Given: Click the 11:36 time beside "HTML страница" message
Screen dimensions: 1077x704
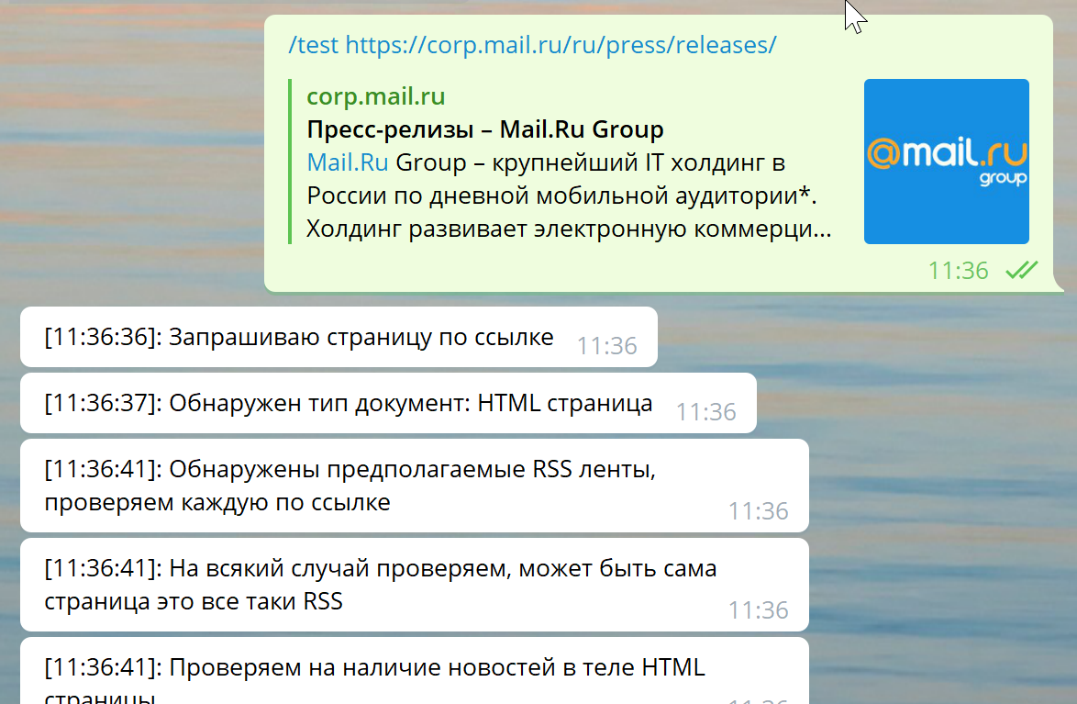Looking at the screenshot, I should [706, 412].
